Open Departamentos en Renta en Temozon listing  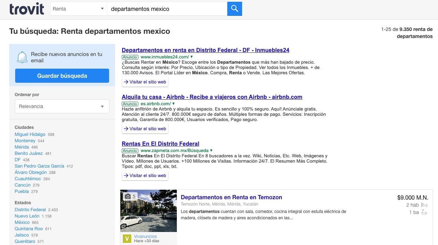[232, 197]
